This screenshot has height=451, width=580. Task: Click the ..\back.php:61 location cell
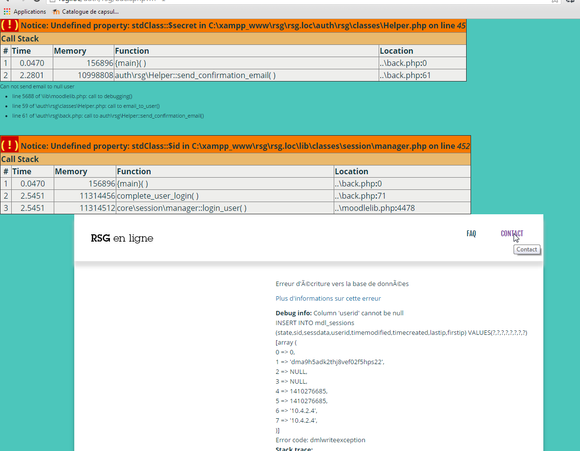coord(405,75)
